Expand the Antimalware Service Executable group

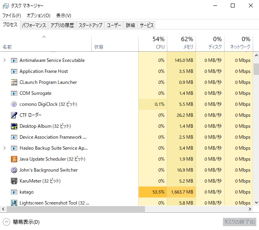(x=5, y=60)
